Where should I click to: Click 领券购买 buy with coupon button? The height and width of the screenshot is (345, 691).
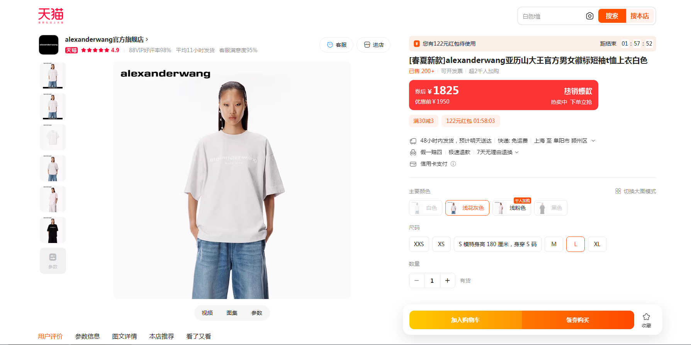[x=578, y=320]
